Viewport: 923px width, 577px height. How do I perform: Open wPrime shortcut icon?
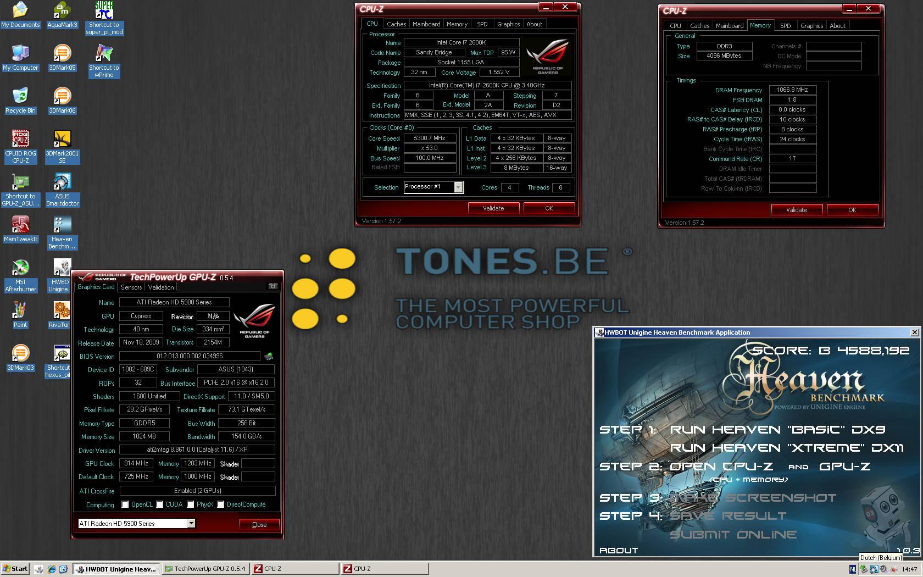[x=104, y=61]
